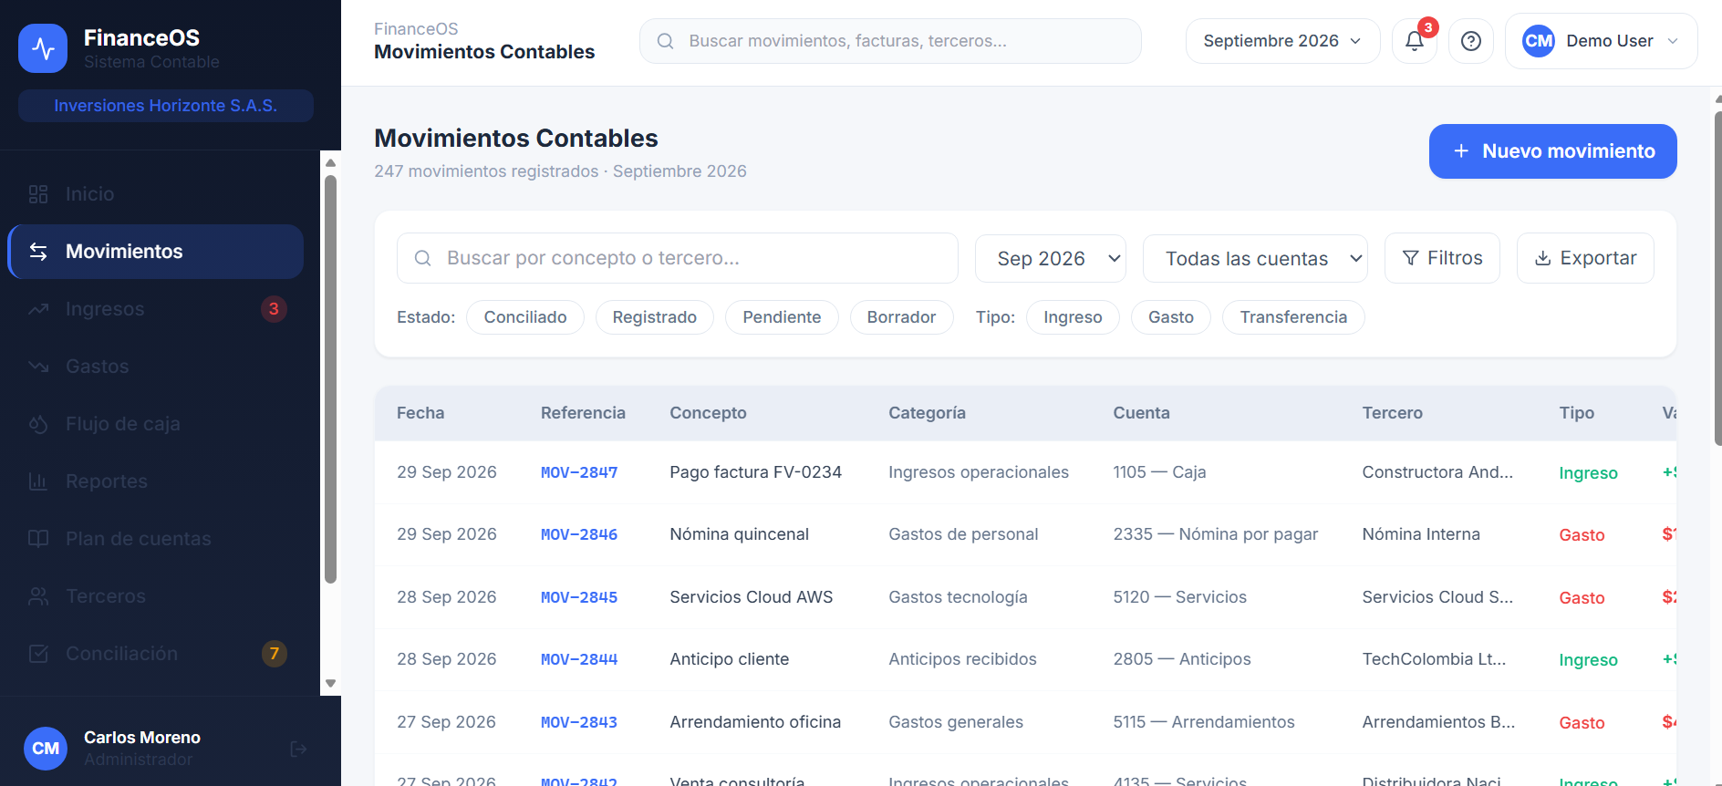Click the Terceros people icon

(x=38, y=596)
